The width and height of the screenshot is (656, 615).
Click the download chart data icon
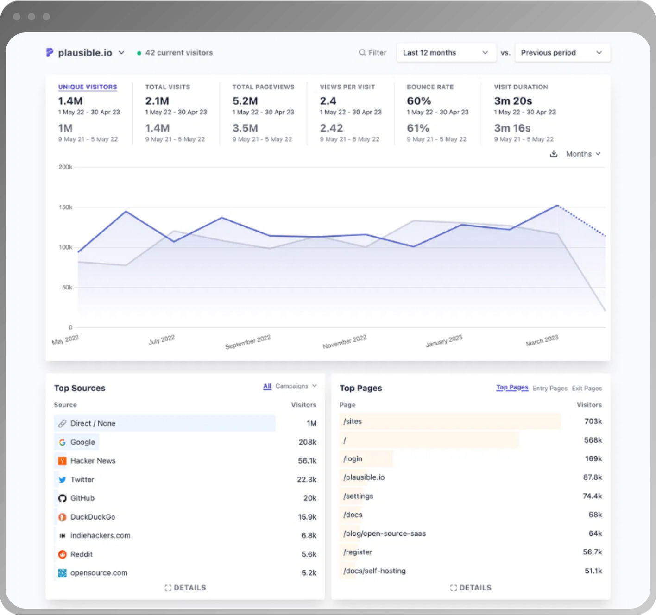[x=554, y=154]
